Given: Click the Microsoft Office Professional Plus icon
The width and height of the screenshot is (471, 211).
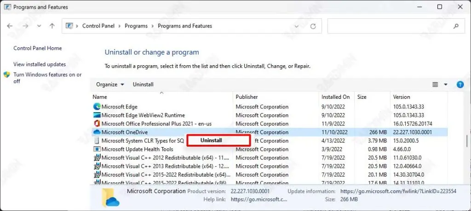Looking at the screenshot, I should click(97, 124).
